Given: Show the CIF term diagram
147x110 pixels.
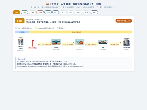Looking at the screenshot, I should coord(56,12).
